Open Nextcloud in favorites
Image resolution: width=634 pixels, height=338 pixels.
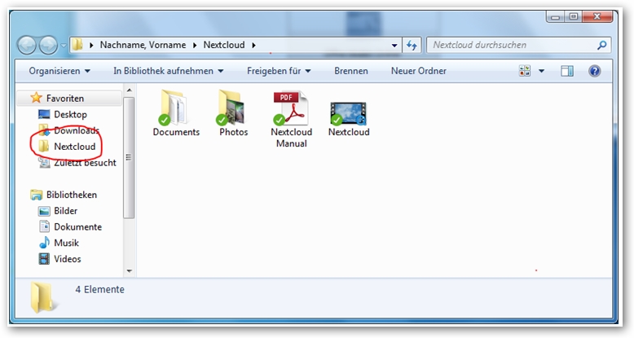pos(75,147)
